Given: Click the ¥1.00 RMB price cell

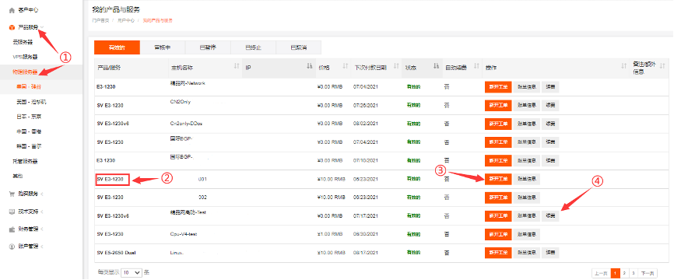Looking at the screenshot, I should point(330,234).
